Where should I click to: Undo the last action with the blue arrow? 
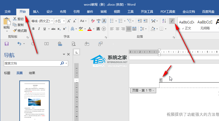[19, 44]
